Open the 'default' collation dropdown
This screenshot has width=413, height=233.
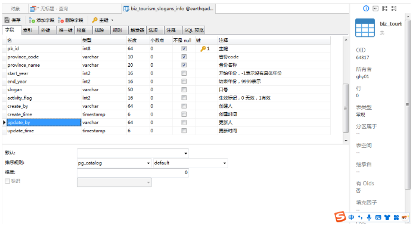tap(225, 163)
